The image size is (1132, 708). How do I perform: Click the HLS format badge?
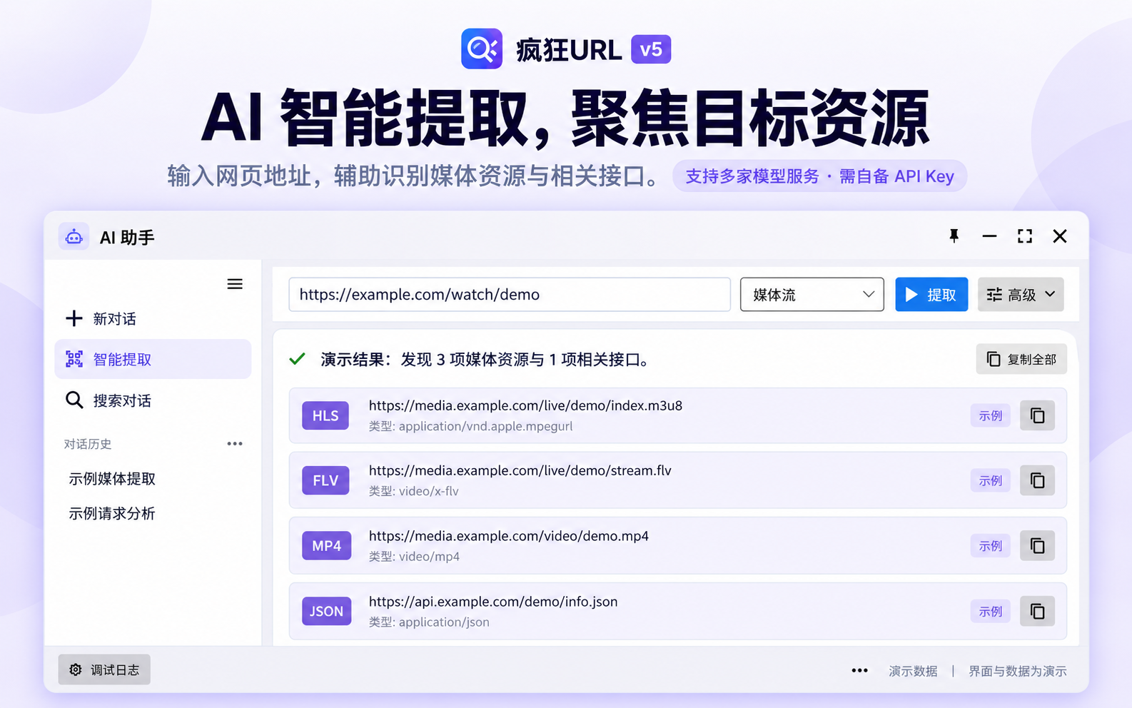tap(325, 415)
